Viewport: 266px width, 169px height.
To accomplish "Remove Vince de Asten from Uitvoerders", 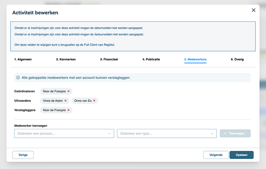I will click(65, 100).
